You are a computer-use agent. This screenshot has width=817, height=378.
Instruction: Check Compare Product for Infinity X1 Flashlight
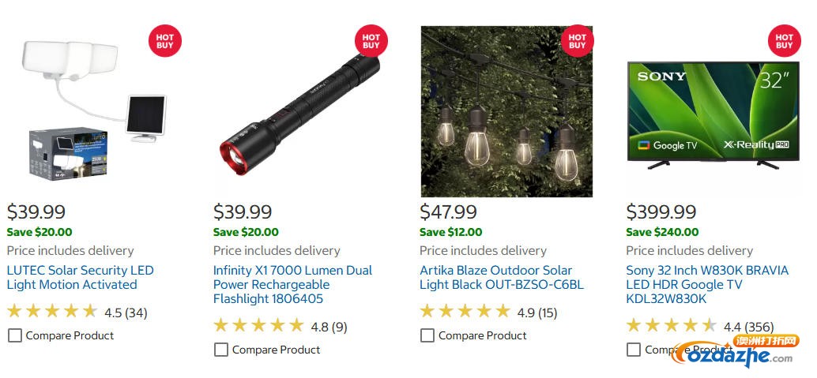click(x=221, y=350)
